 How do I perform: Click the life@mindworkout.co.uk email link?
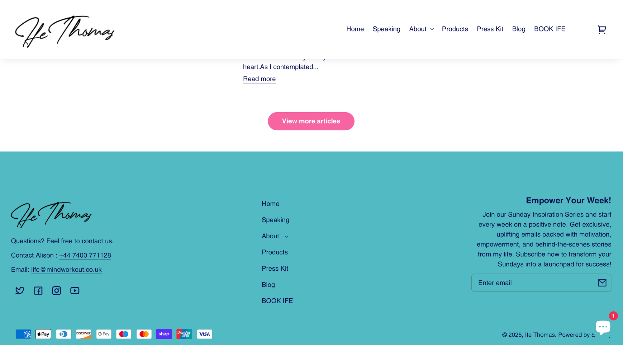[66, 270]
